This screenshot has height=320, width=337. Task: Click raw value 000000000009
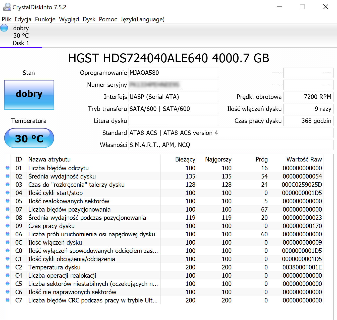[302, 243]
